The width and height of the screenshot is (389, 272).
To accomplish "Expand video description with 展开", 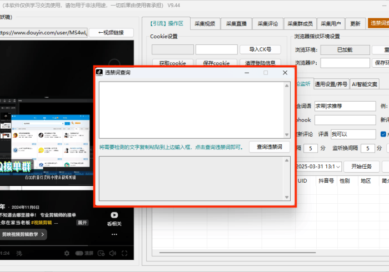I will pyautogui.click(x=82, y=223).
